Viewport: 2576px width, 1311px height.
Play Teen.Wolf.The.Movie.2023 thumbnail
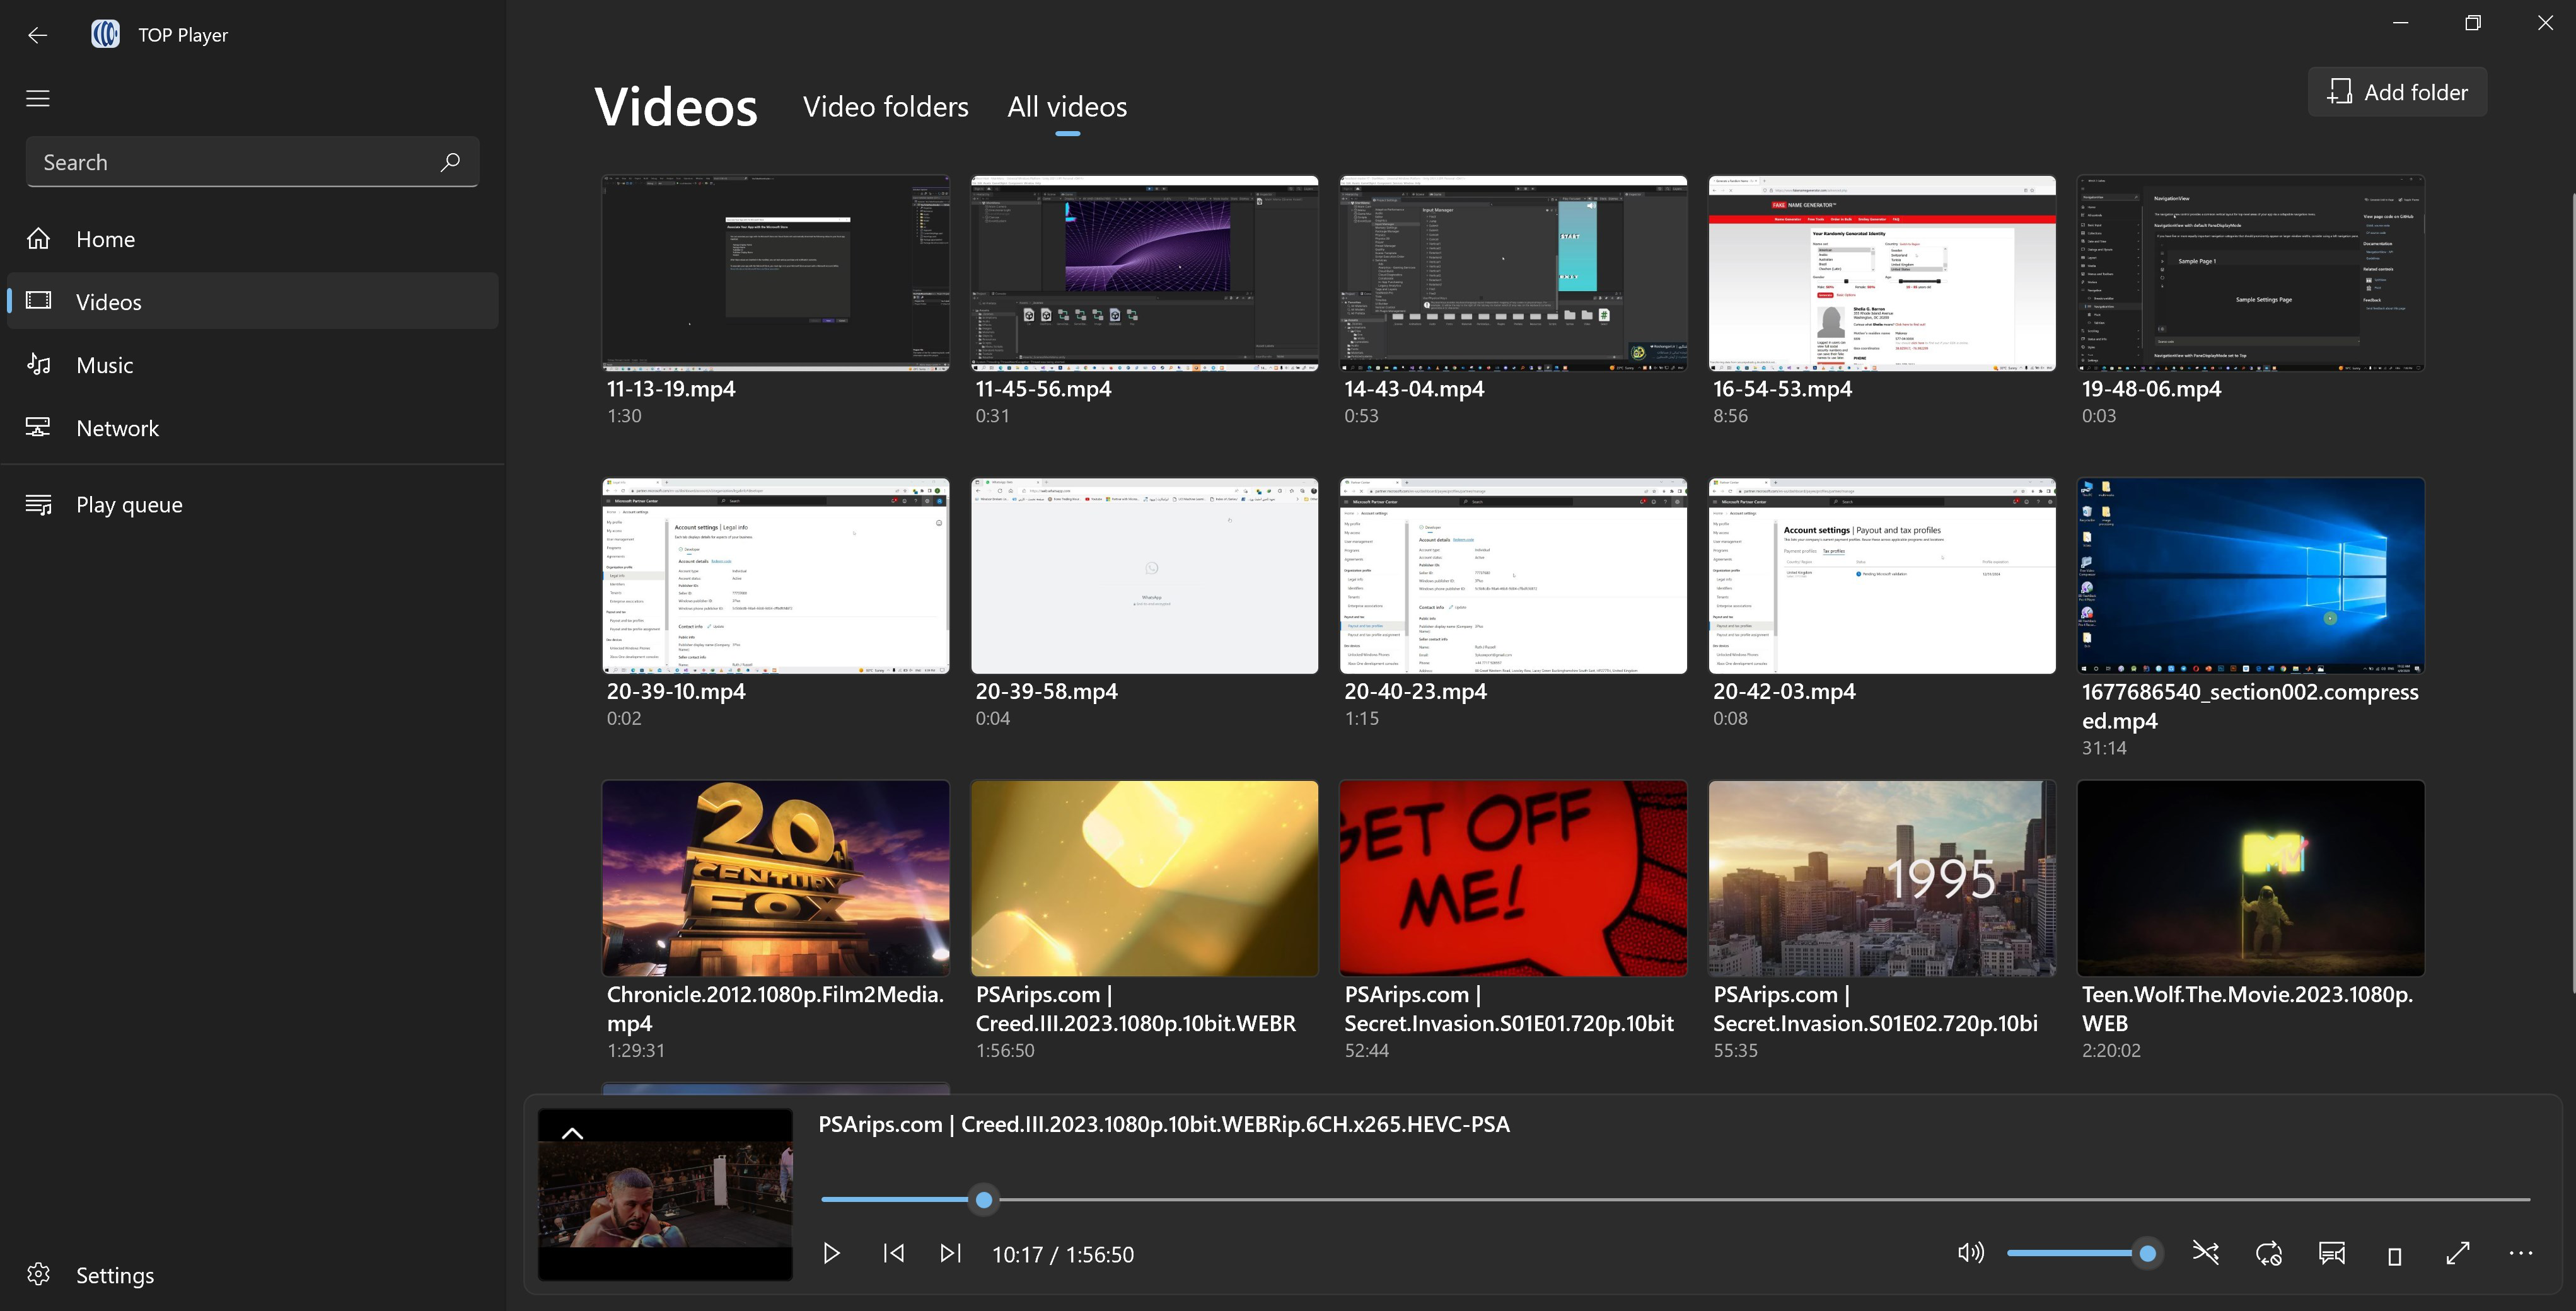pyautogui.click(x=2251, y=878)
